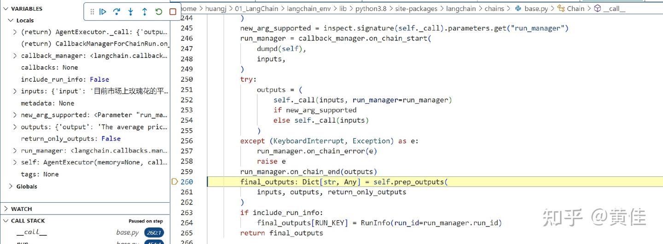Click line number 259 in the gutter
Screen dimensions: 663x244
coord(186,171)
